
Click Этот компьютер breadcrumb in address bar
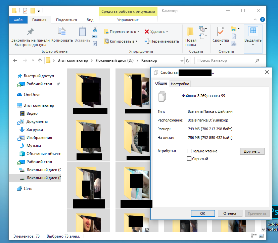pyautogui.click(x=73, y=60)
